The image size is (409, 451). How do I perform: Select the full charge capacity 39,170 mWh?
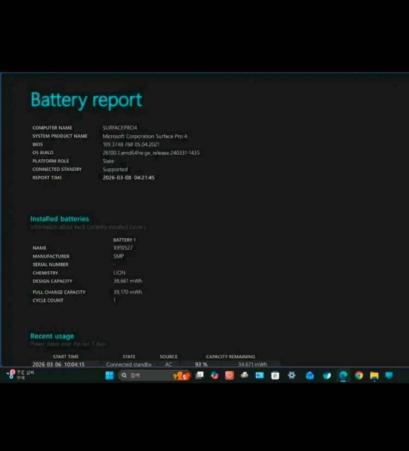tap(128, 292)
